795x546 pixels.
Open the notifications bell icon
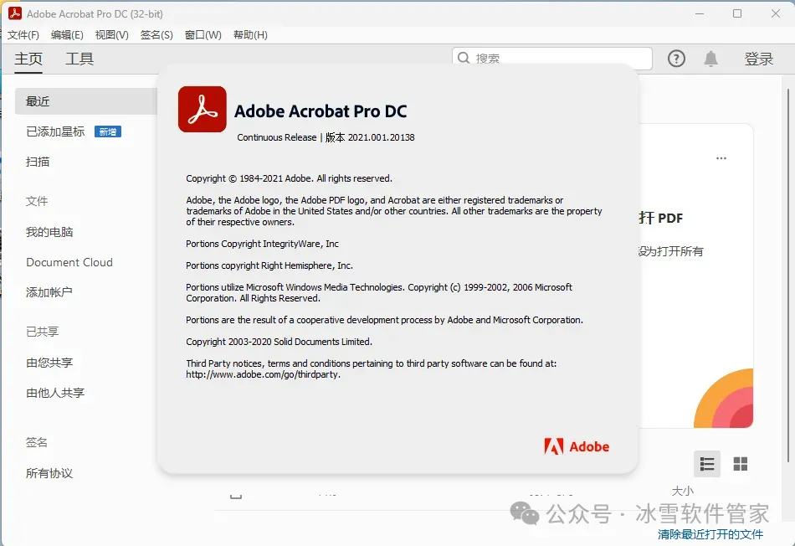click(710, 59)
